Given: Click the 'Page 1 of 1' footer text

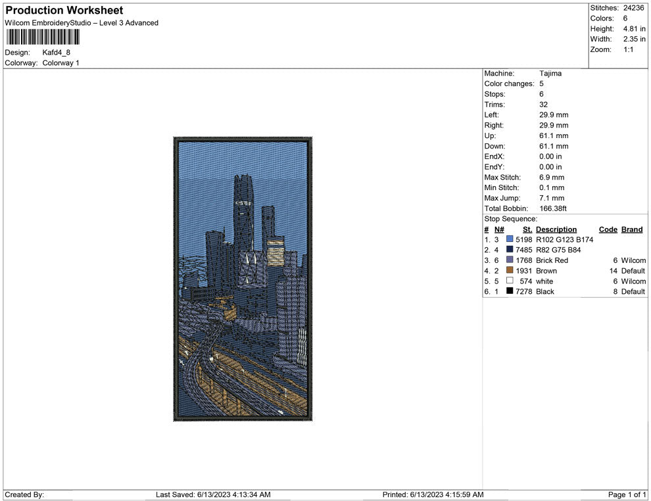Looking at the screenshot, I should click(627, 494).
